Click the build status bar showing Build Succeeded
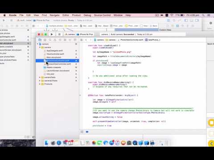 coord(143,34)
